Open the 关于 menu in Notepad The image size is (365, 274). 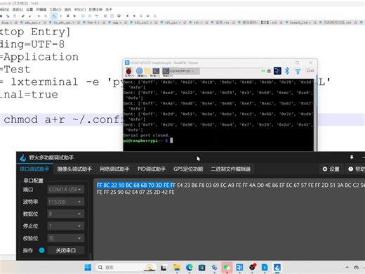point(109,10)
